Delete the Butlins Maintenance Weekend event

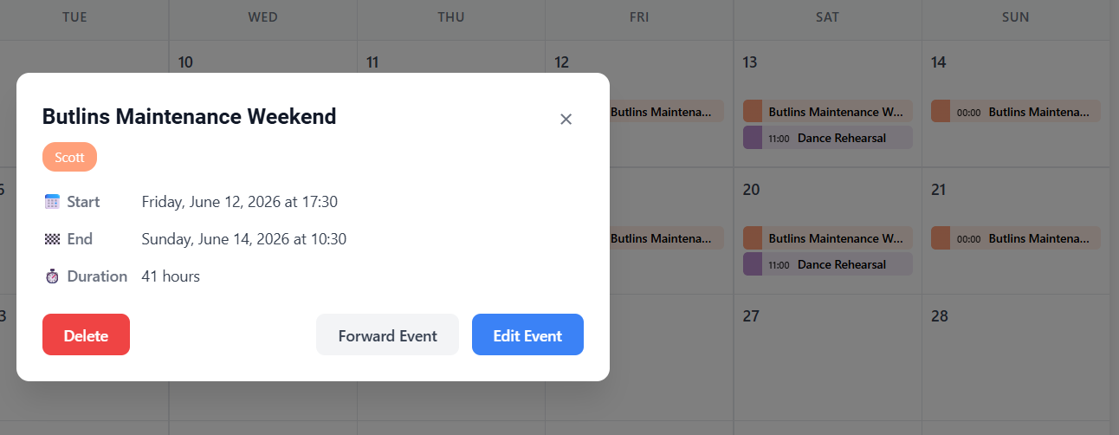(x=86, y=335)
